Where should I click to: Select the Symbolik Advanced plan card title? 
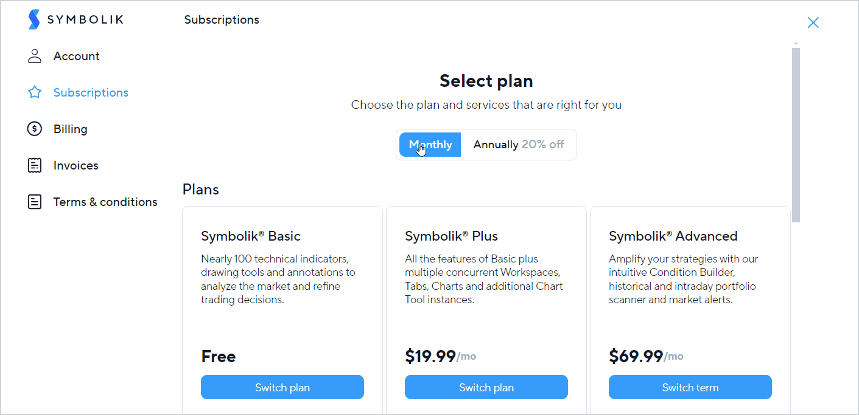pos(673,236)
